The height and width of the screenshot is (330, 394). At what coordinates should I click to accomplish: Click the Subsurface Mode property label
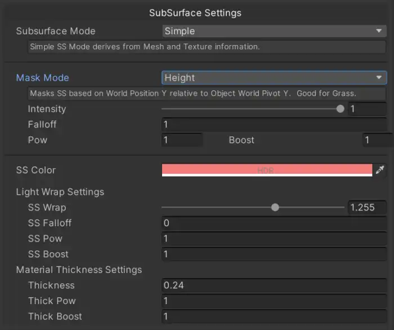pyautogui.click(x=56, y=31)
